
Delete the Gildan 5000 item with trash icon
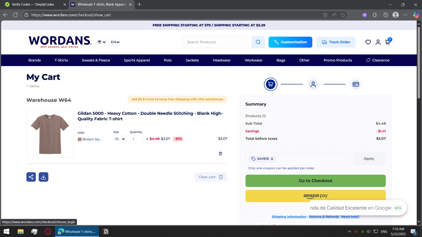(220, 154)
